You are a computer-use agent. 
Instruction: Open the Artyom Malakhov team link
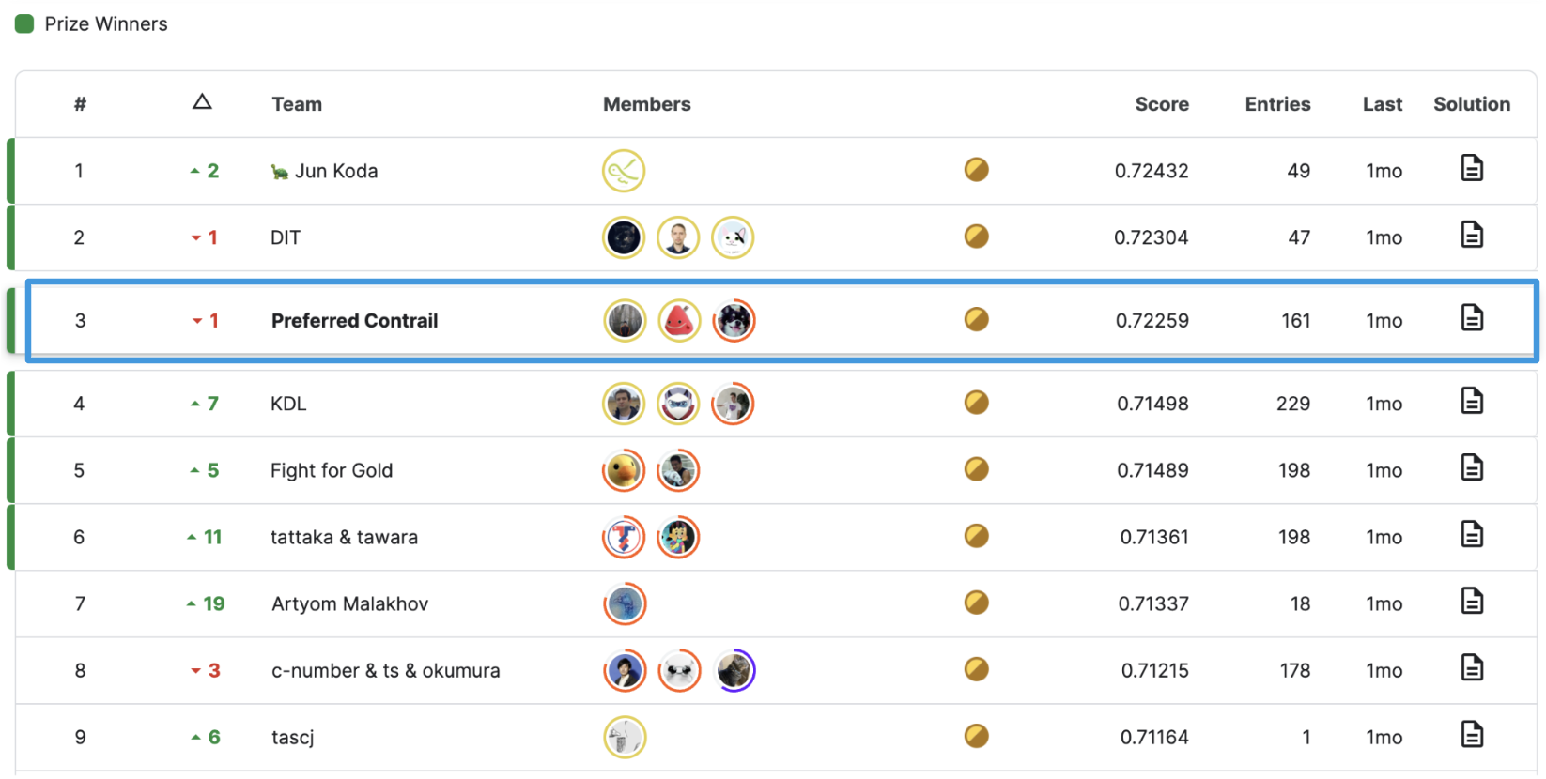[x=350, y=604]
